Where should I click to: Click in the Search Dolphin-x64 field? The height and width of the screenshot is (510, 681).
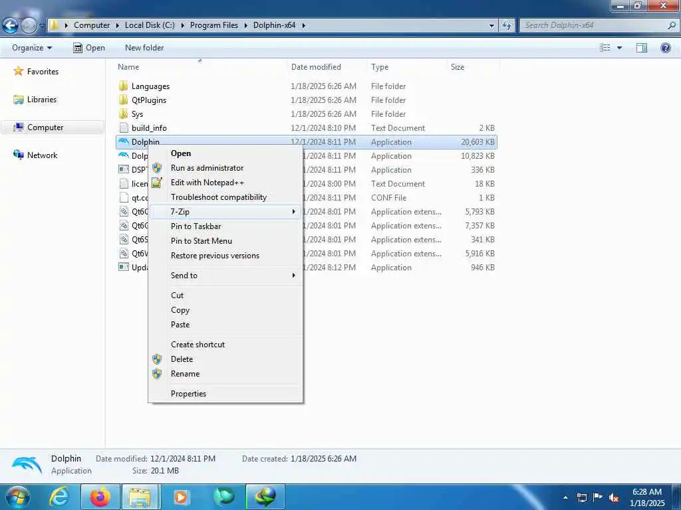click(x=593, y=25)
